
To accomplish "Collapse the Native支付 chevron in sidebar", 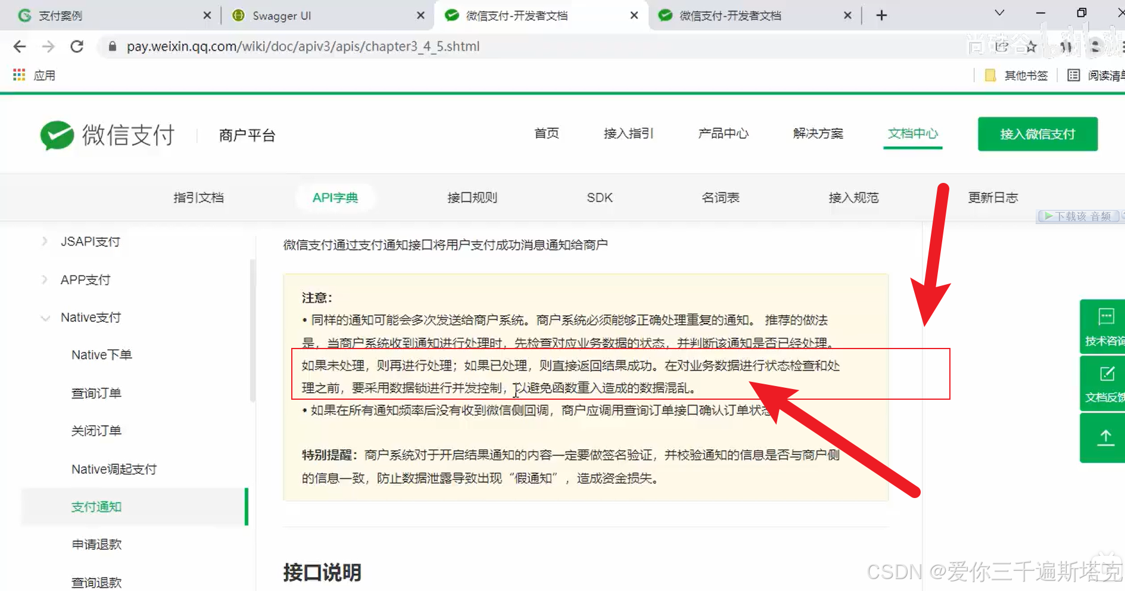I will click(x=45, y=318).
